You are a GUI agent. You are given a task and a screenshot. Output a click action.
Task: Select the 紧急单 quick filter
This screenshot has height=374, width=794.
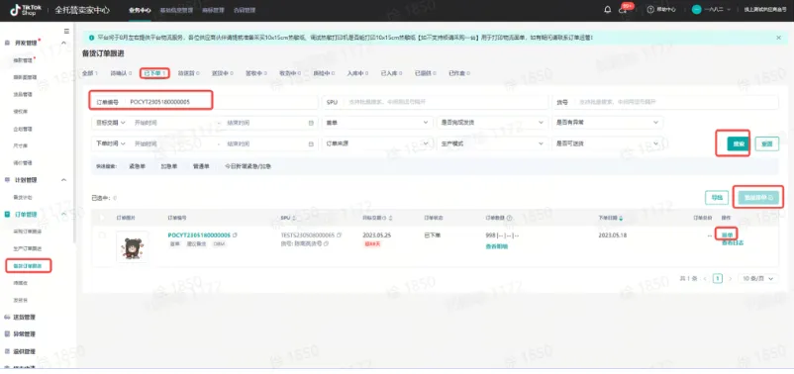coord(137,166)
